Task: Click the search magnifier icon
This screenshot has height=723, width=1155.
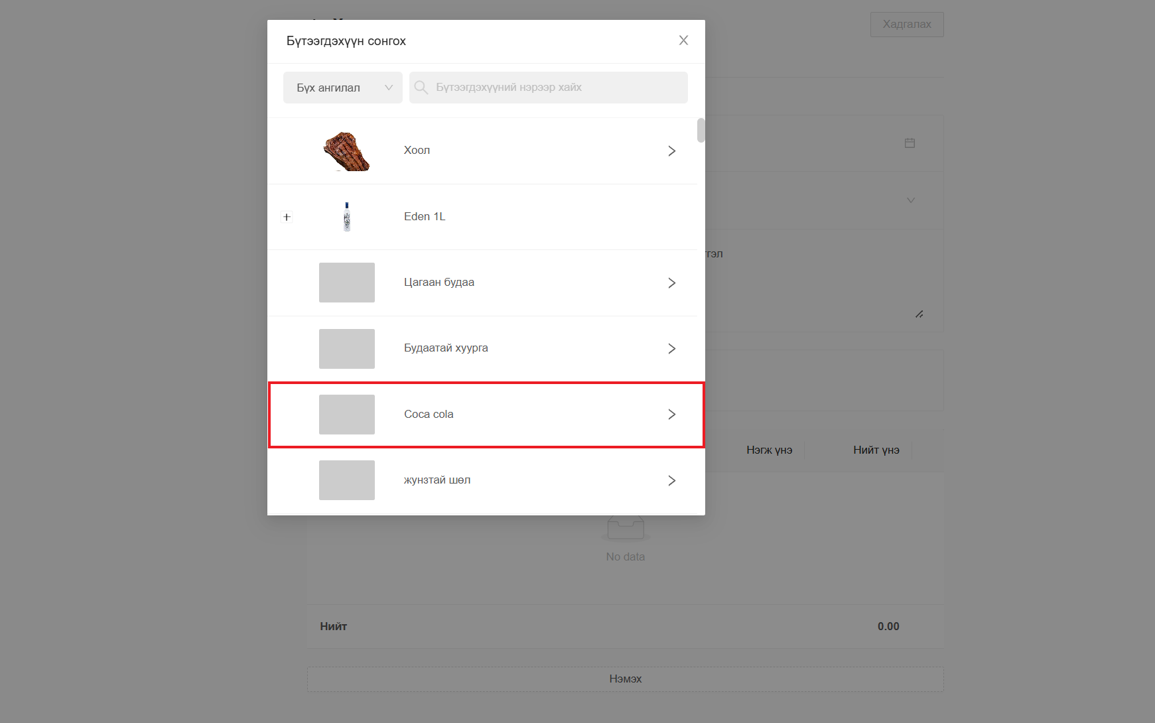Action: point(421,88)
